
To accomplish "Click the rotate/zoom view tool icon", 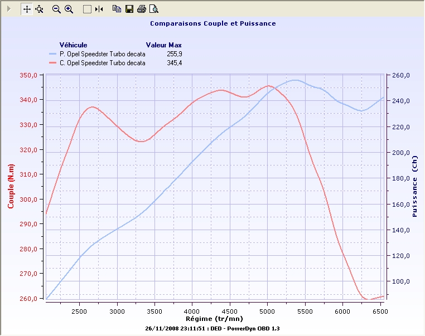I will pyautogui.click(x=39, y=9).
